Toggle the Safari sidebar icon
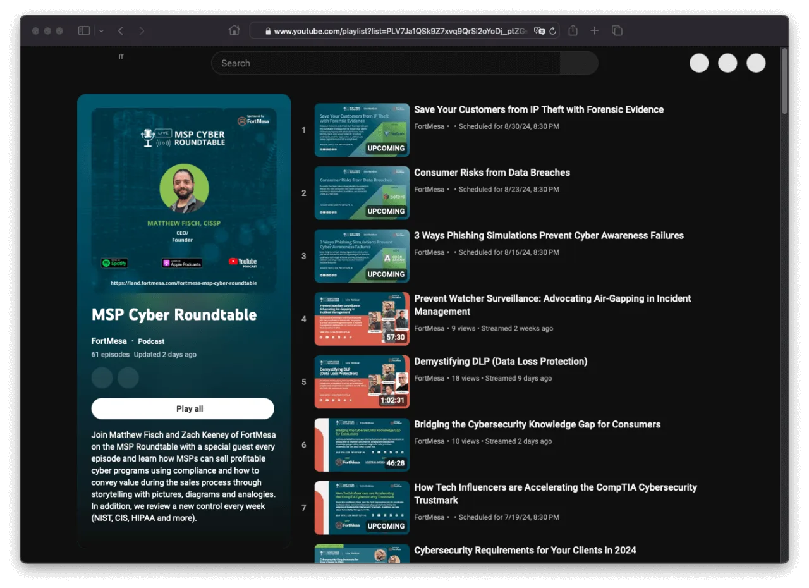Image resolution: width=809 pixels, height=588 pixels. 83,30
